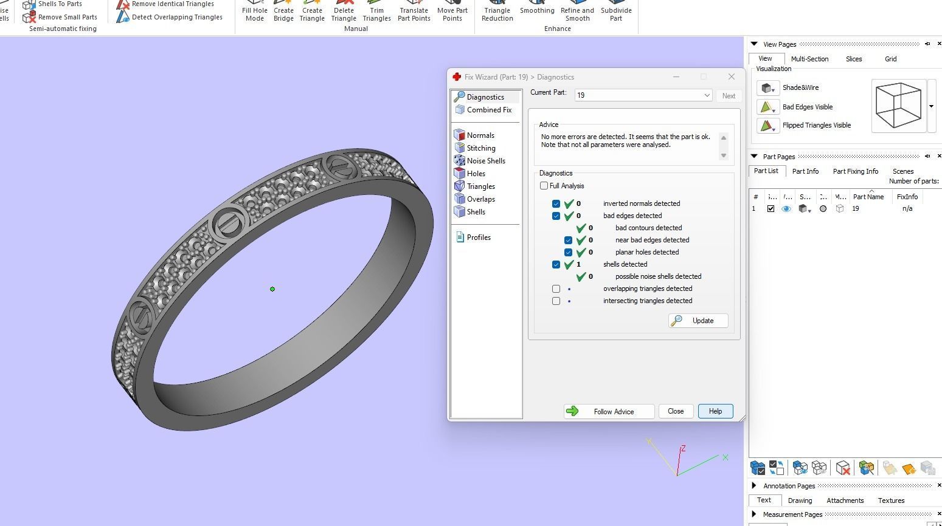The width and height of the screenshot is (942, 526).
Task: Open the Triangles fixing page
Action: [x=474, y=186]
